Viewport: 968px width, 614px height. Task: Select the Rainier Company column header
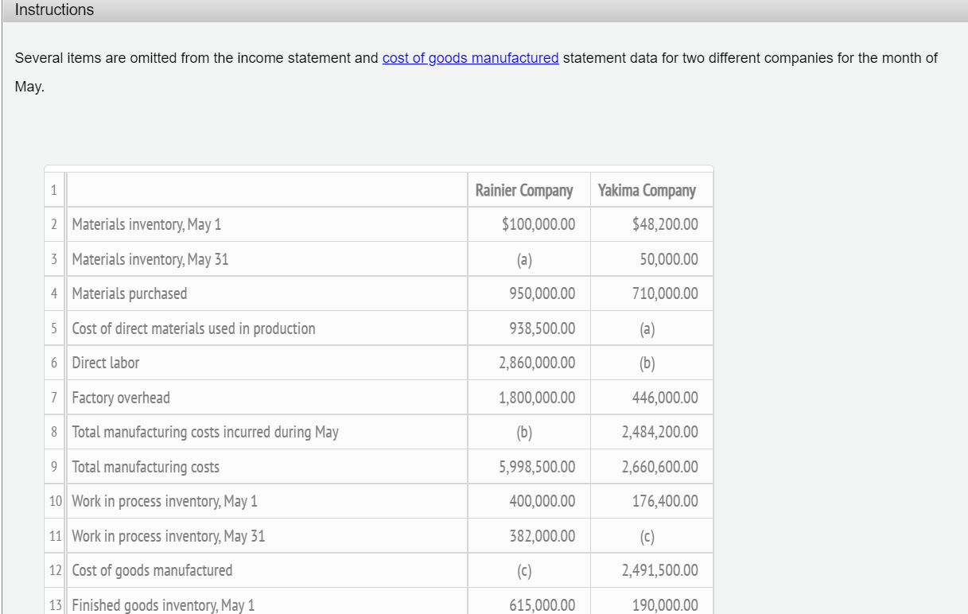[523, 191]
